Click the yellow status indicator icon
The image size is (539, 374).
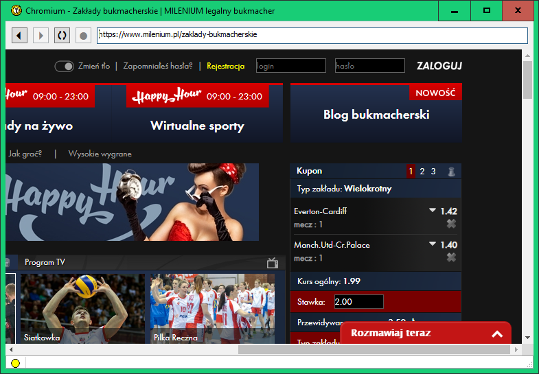click(x=16, y=362)
